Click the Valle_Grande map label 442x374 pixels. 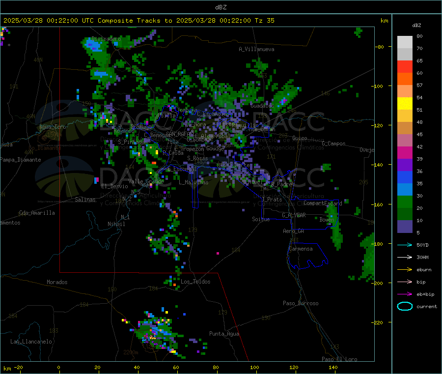click(146, 181)
